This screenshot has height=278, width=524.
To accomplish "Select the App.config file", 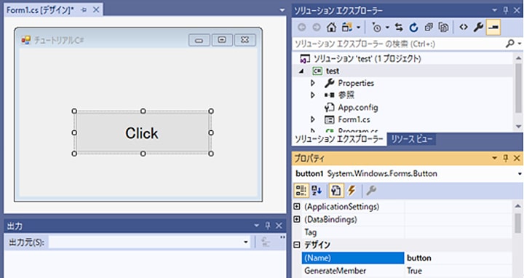I will tap(358, 107).
